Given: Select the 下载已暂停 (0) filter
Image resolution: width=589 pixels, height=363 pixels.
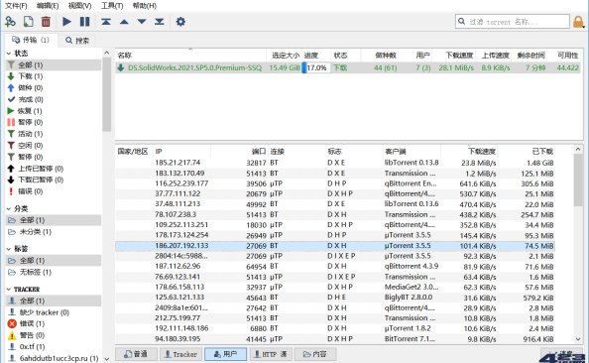Looking at the screenshot, I should [54, 180].
